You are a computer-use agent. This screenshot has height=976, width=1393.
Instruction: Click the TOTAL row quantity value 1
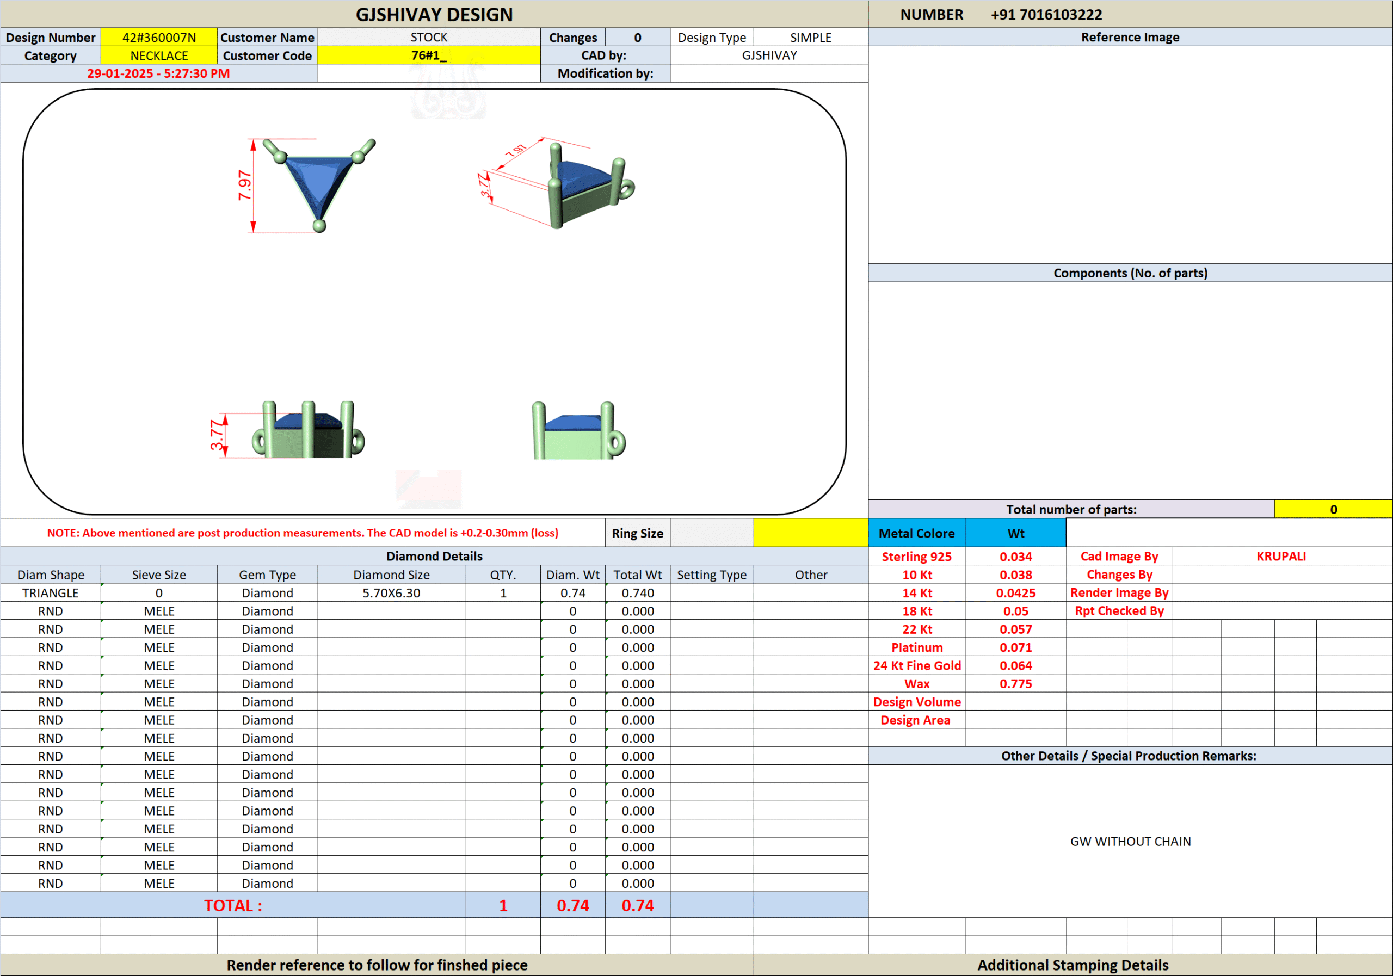(503, 905)
